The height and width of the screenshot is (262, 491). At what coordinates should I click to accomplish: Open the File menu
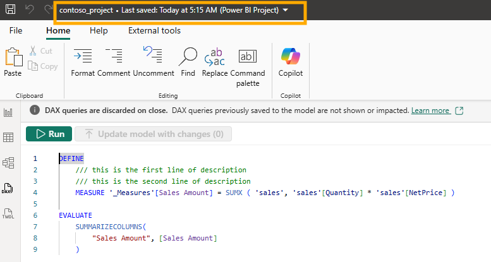coord(16,30)
